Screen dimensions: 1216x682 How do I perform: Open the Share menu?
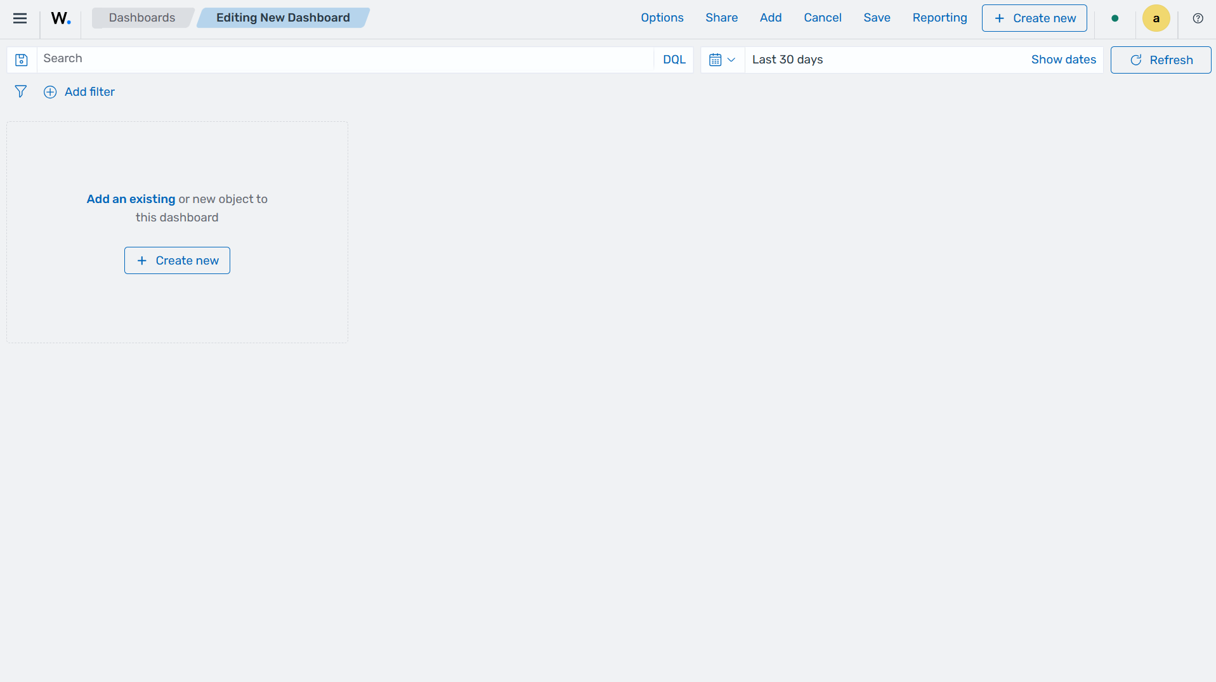tap(721, 18)
